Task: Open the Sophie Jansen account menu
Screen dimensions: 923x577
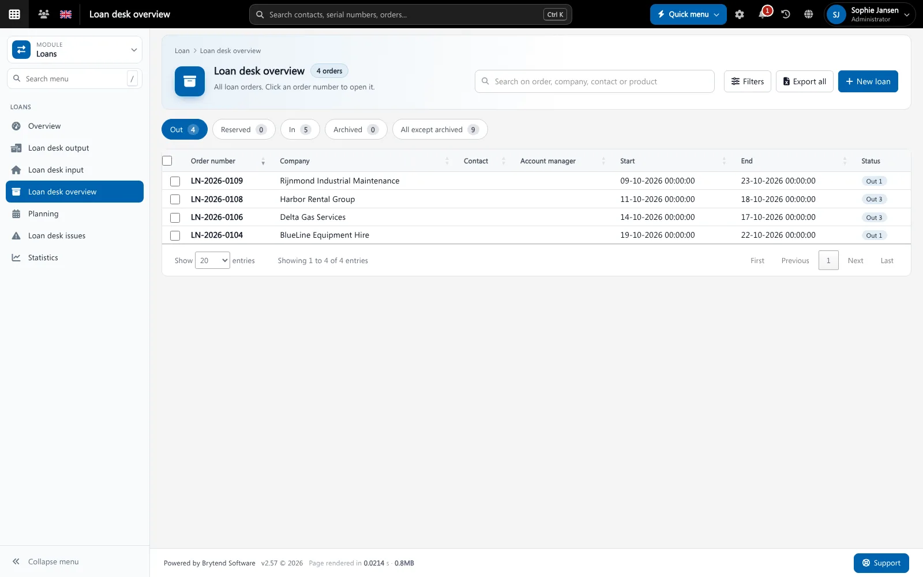Action: click(x=870, y=14)
